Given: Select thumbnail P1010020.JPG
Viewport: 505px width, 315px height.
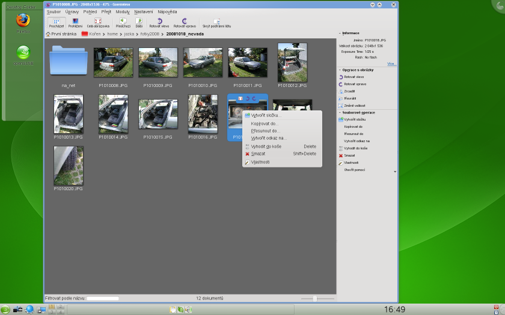Looking at the screenshot, I should pyautogui.click(x=69, y=166).
